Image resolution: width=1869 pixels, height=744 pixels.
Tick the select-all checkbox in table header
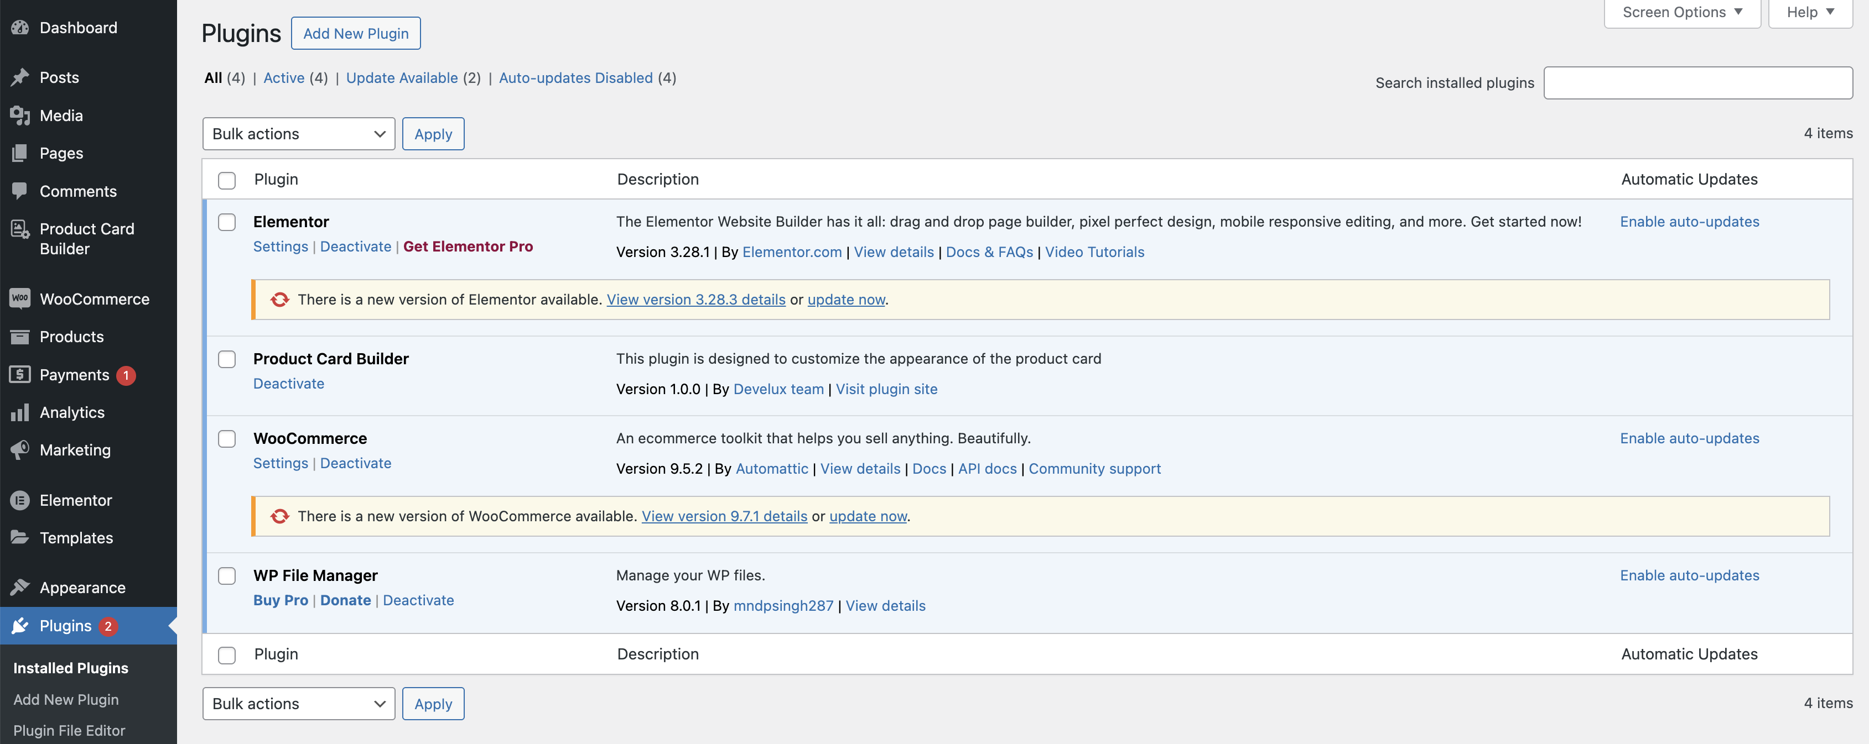click(x=227, y=180)
